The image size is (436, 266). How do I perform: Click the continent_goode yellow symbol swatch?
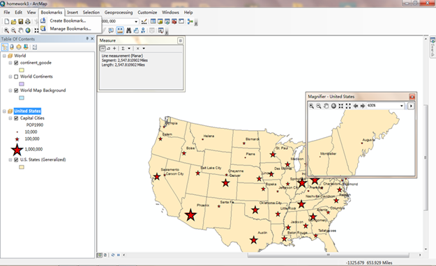coord(22,70)
